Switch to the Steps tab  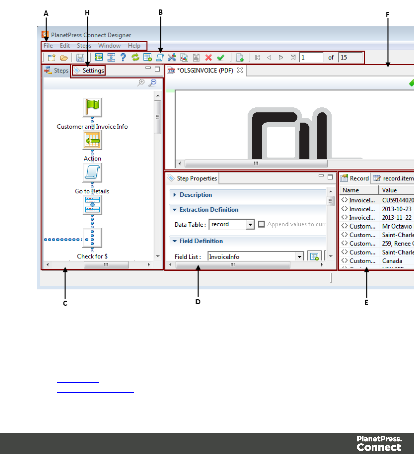[x=56, y=70]
